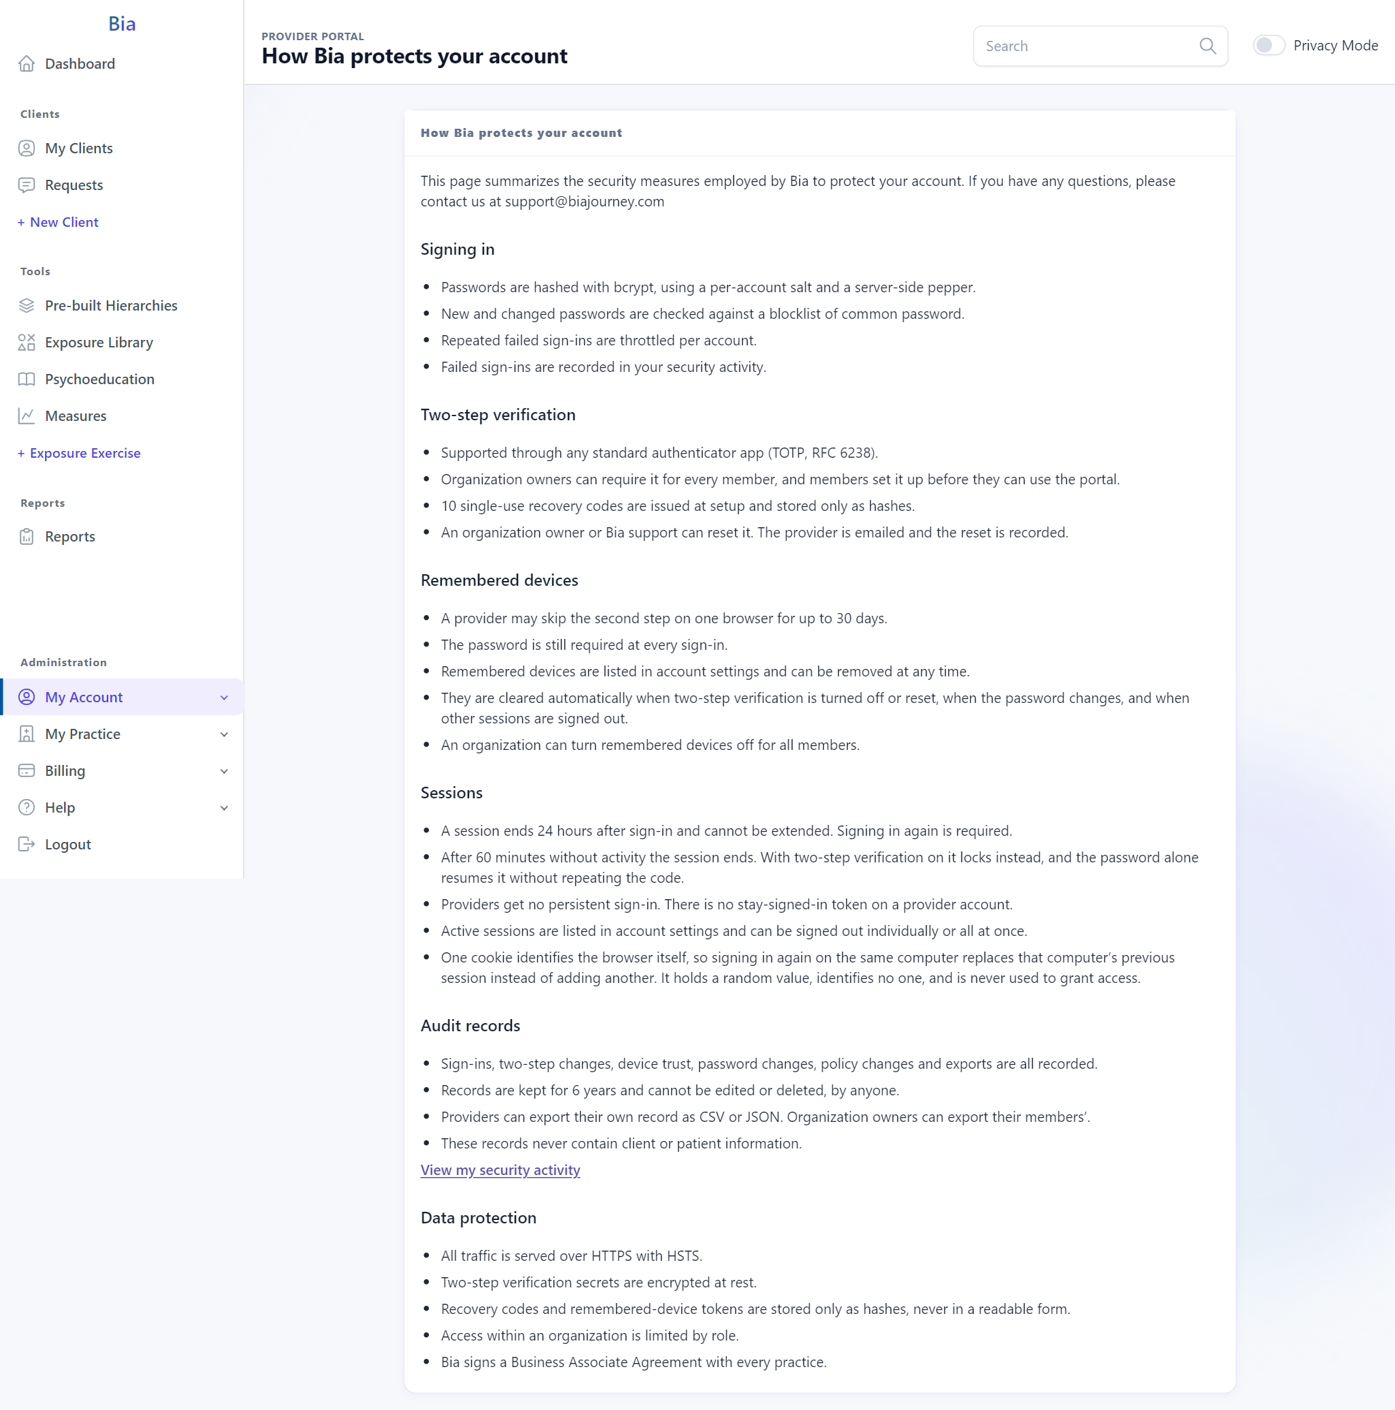
Task: Select Logout in the sidebar
Action: pyautogui.click(x=121, y=845)
